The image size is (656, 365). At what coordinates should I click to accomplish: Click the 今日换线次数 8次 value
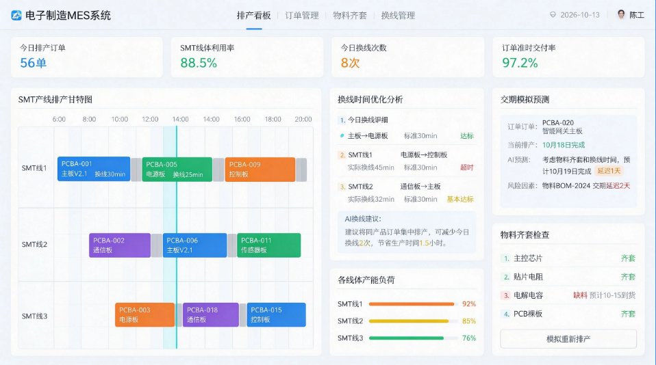click(350, 63)
